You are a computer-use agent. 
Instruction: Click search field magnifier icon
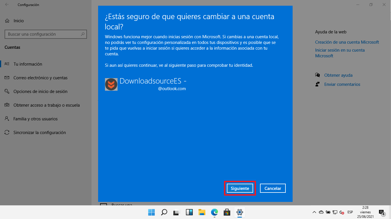pyautogui.click(x=82, y=34)
